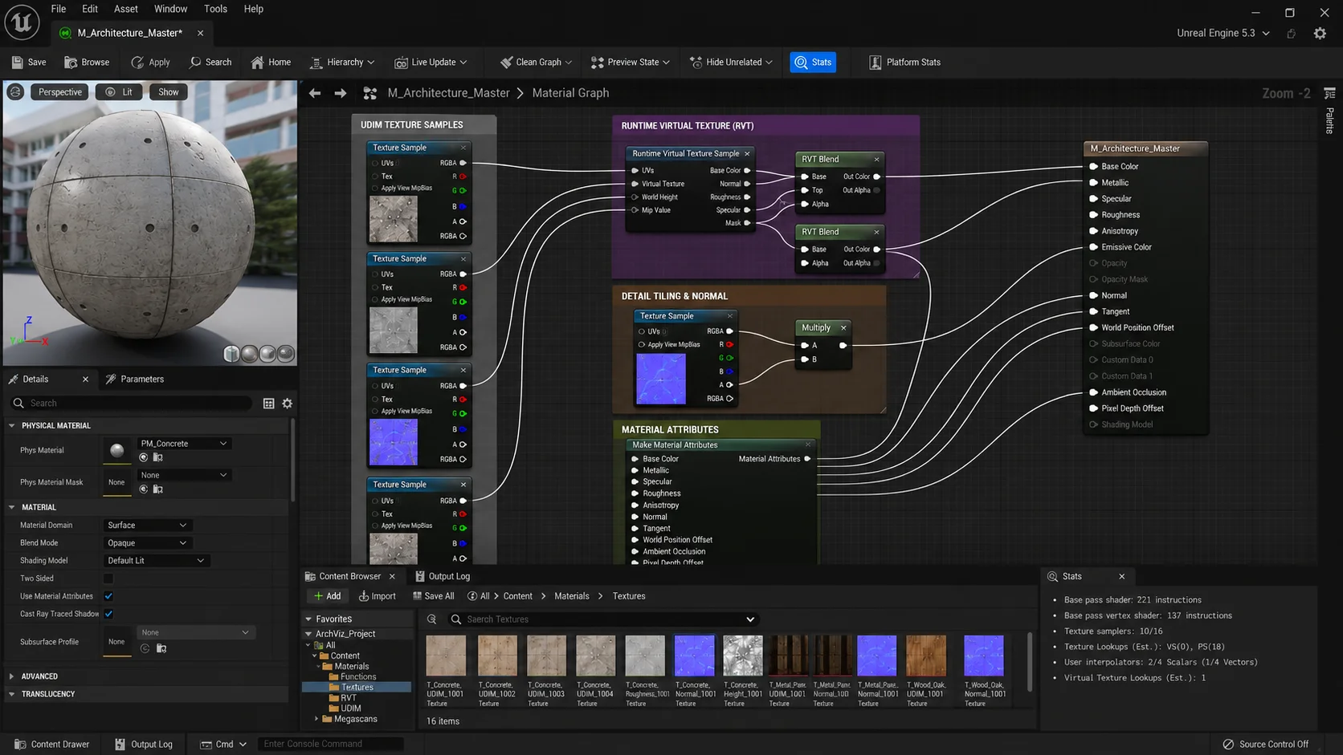The width and height of the screenshot is (1343, 755).
Task: Open the editor settings gear at top right
Action: point(1320,33)
